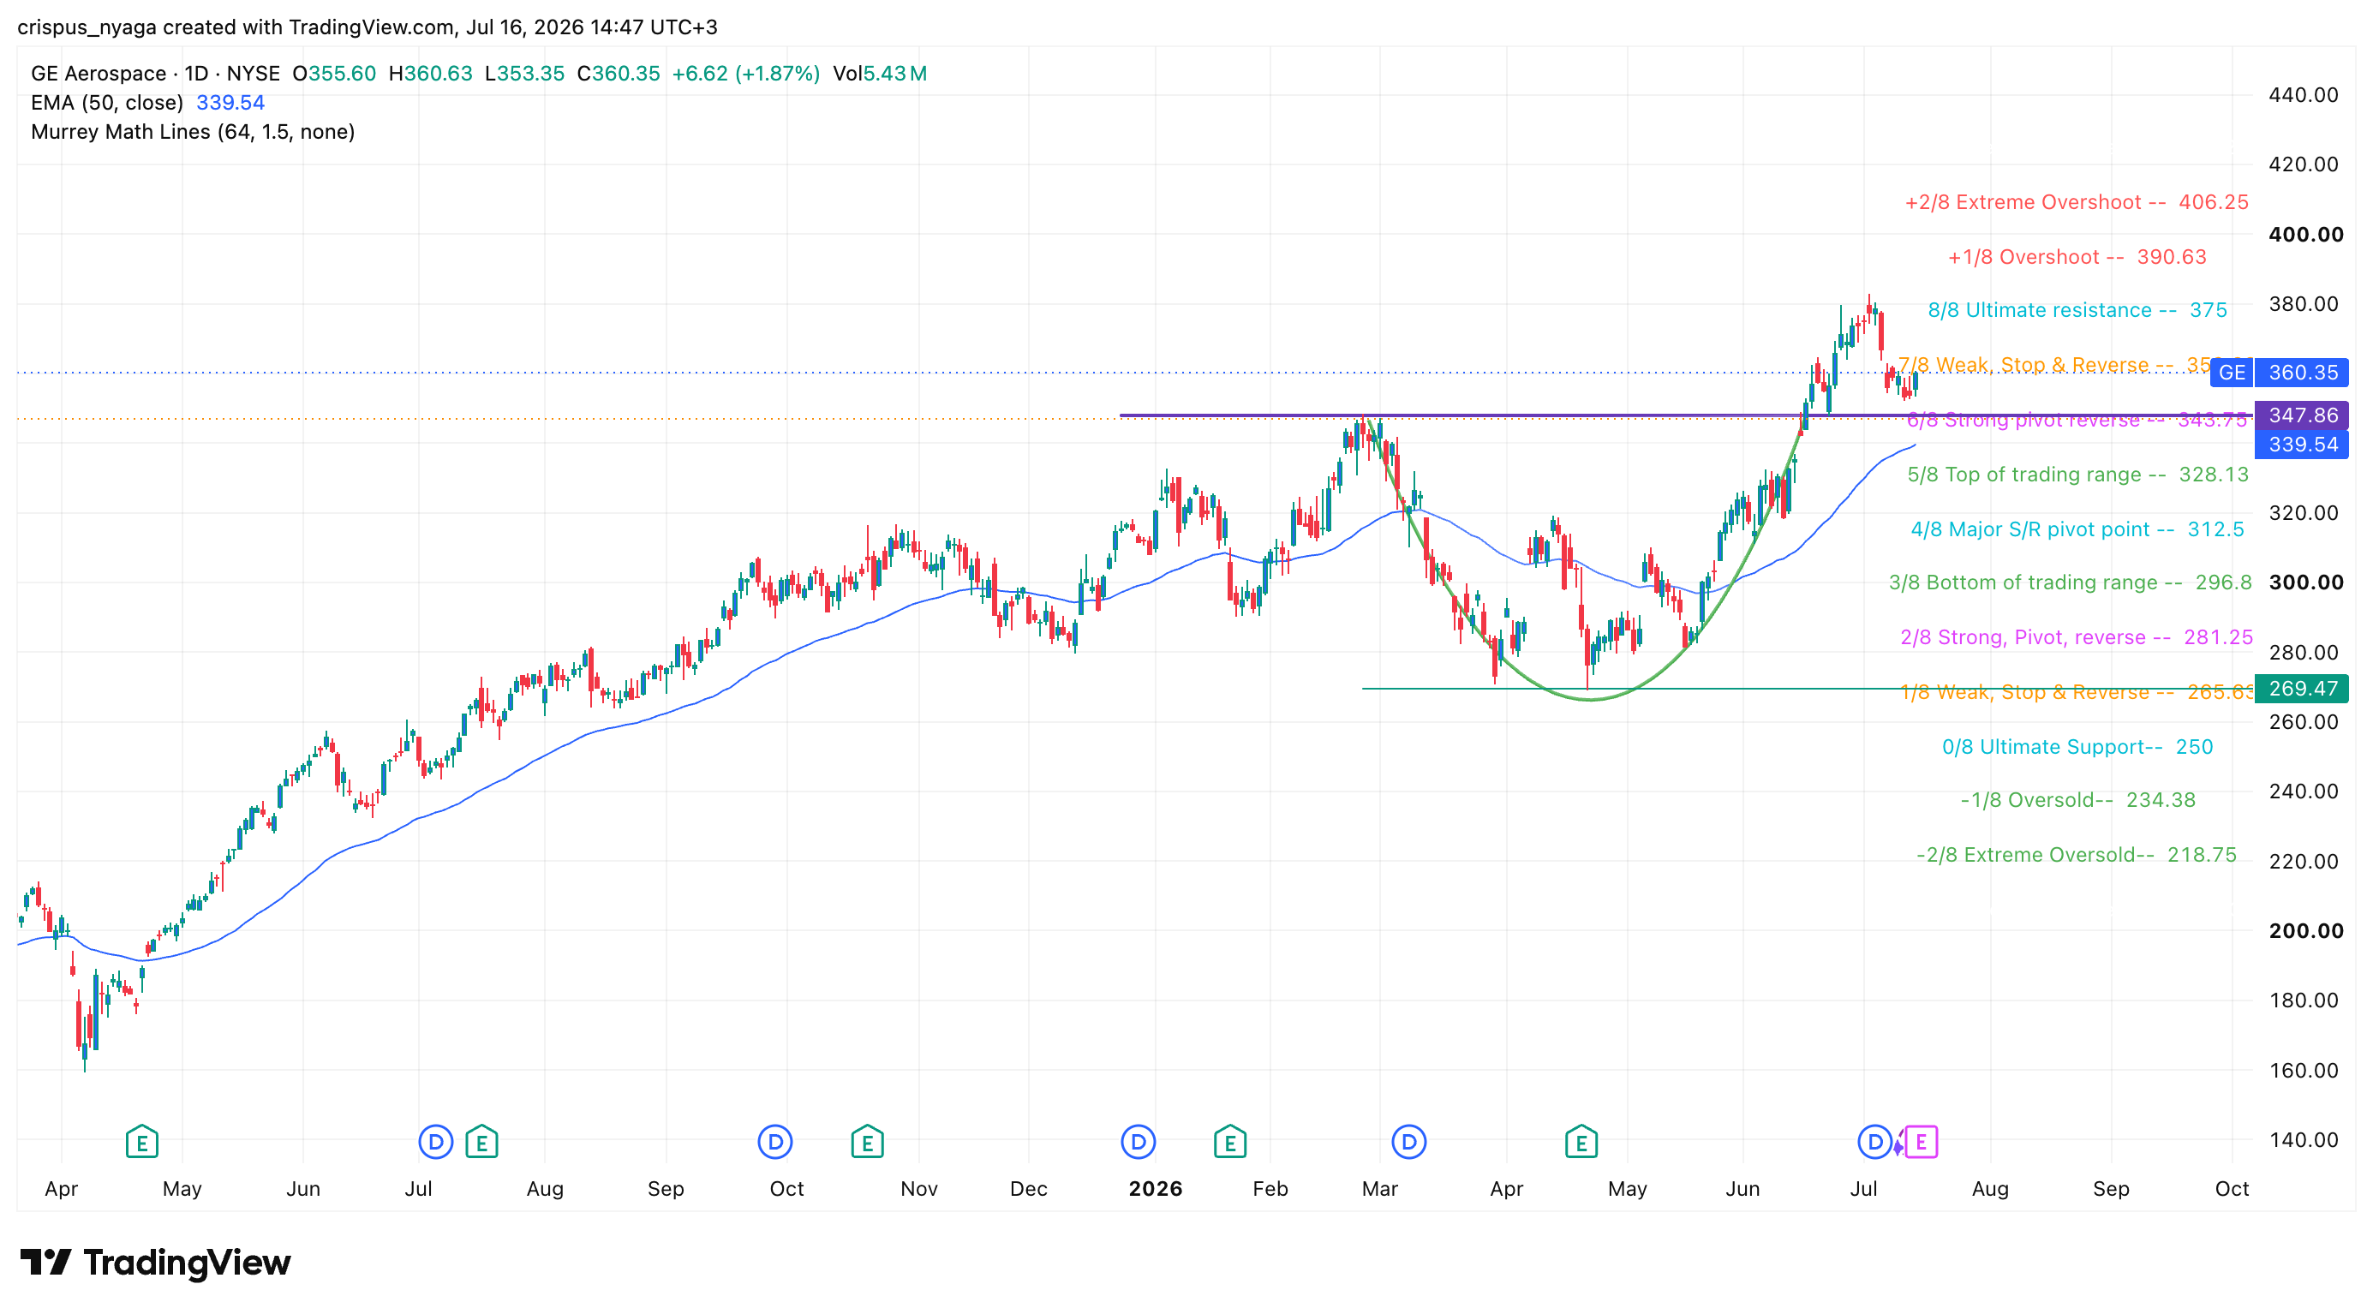
Task: Click the Nov label on time axis
Action: click(918, 1189)
